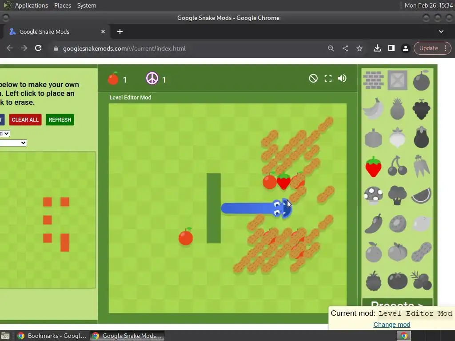Image resolution: width=455 pixels, height=341 pixels.
Task: Choose the carrots item in the palette
Action: pos(421,166)
